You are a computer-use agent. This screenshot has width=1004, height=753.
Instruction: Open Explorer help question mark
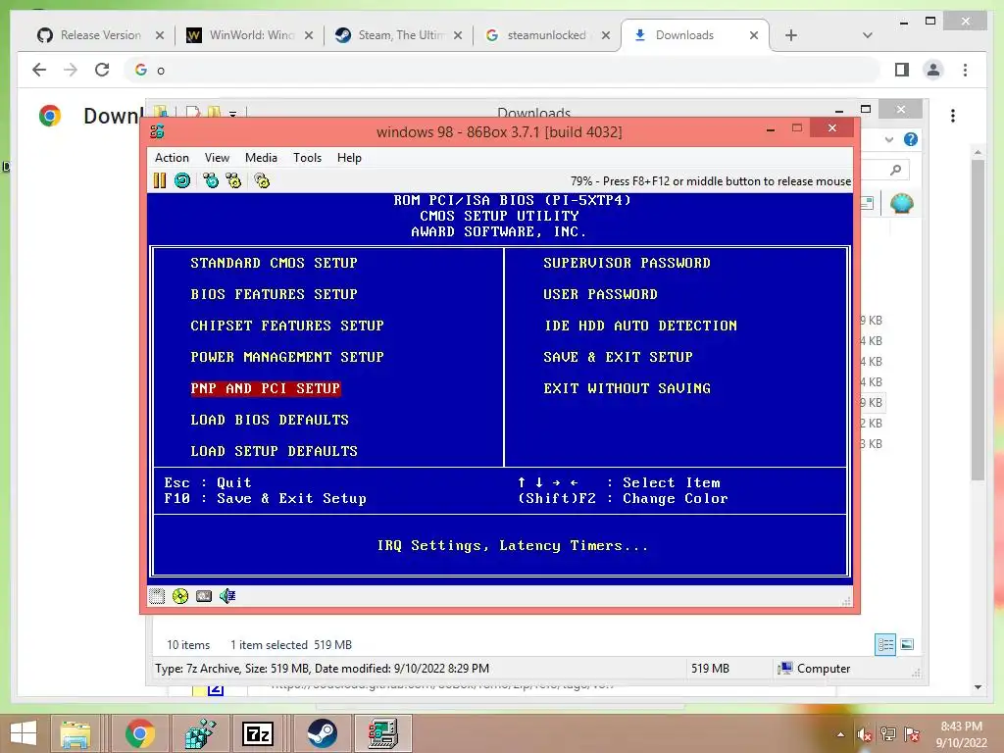pos(911,139)
